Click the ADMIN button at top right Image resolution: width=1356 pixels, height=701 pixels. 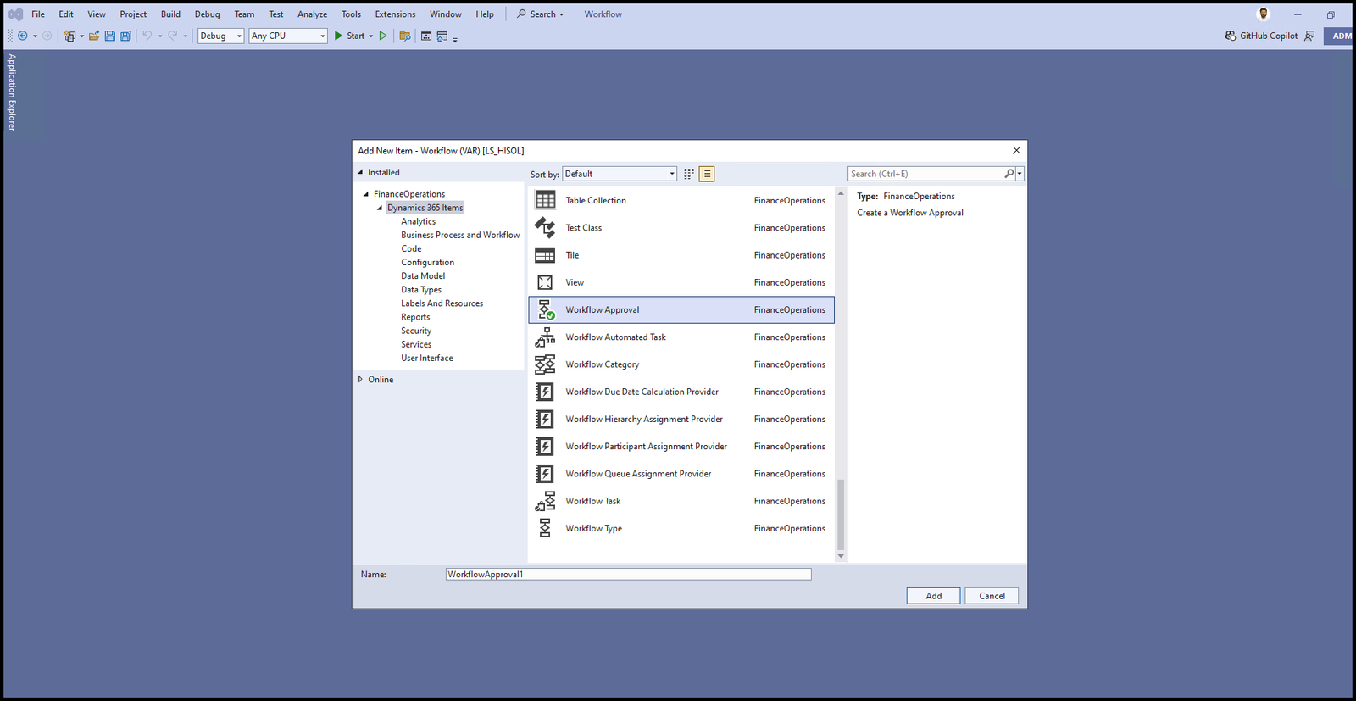1340,36
